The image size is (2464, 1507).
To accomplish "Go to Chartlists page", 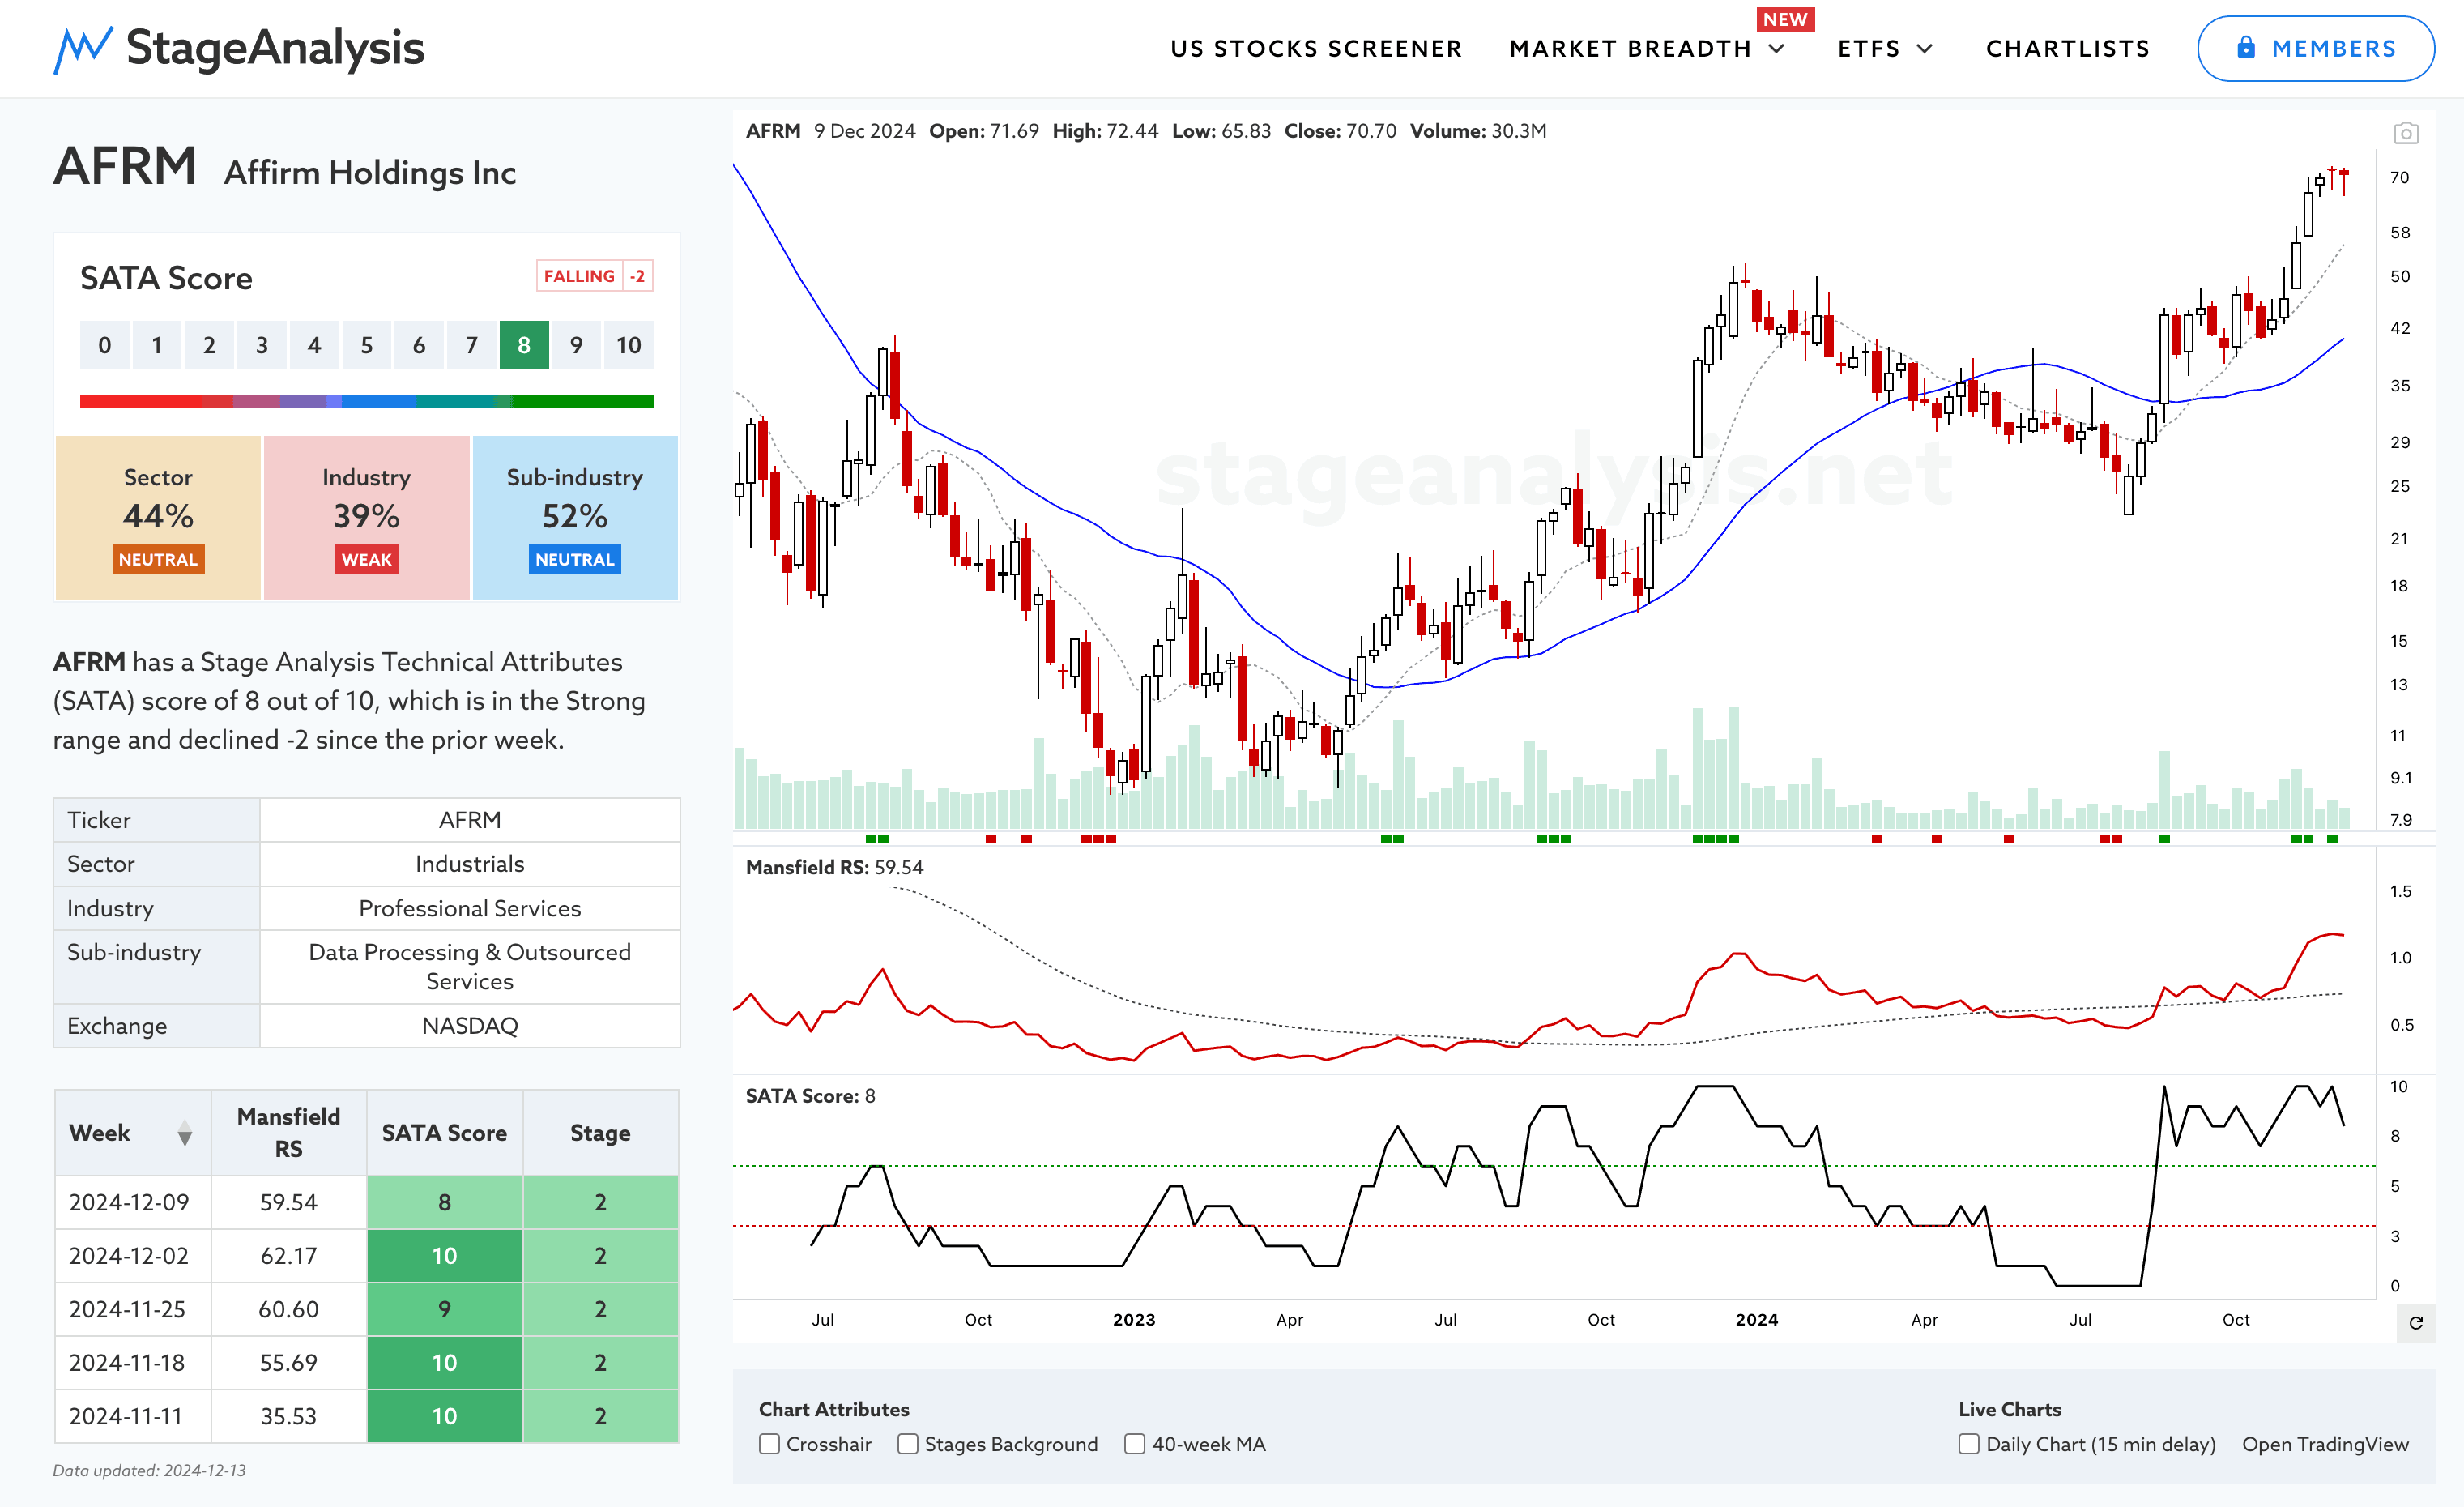I will pyautogui.click(x=2068, y=48).
